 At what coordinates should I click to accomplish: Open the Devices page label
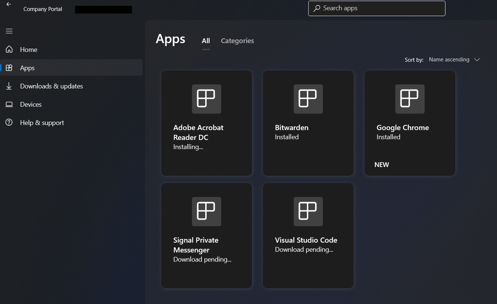[31, 104]
